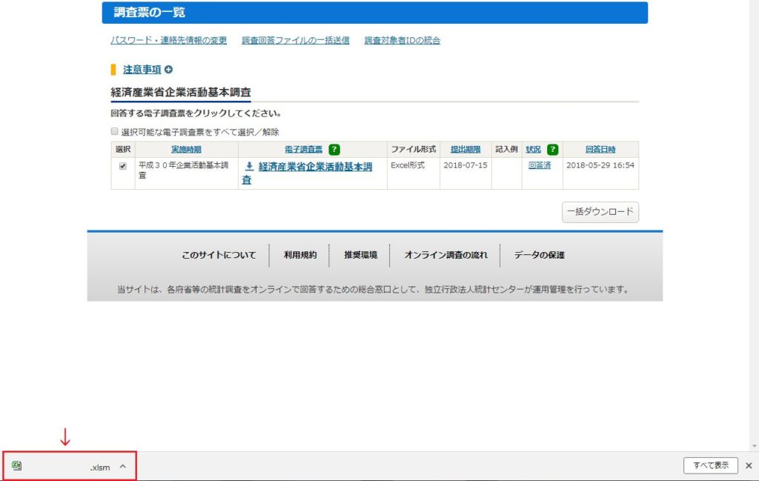The image size is (759, 481).
Task: Click the Excel file icon in download bar
Action: click(17, 466)
